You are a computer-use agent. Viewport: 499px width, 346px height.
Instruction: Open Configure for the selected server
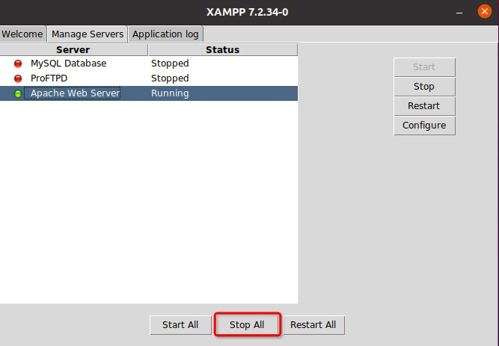coord(424,126)
